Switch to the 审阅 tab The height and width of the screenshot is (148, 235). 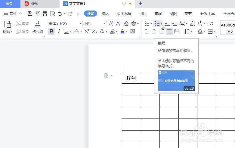(158, 14)
